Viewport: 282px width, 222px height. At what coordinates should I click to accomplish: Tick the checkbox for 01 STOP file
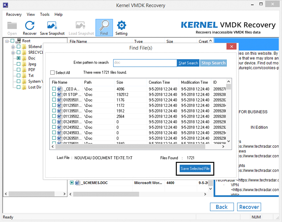tap(54, 94)
